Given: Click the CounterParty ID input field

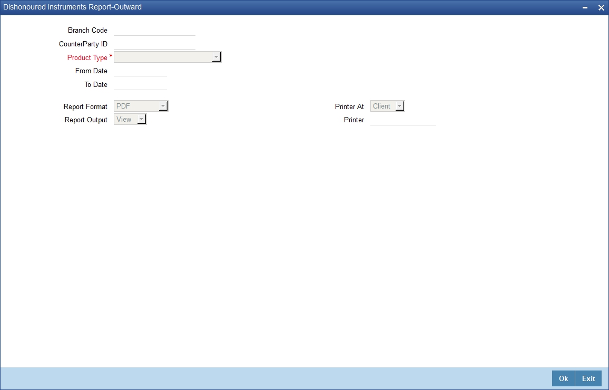Looking at the screenshot, I should point(154,44).
